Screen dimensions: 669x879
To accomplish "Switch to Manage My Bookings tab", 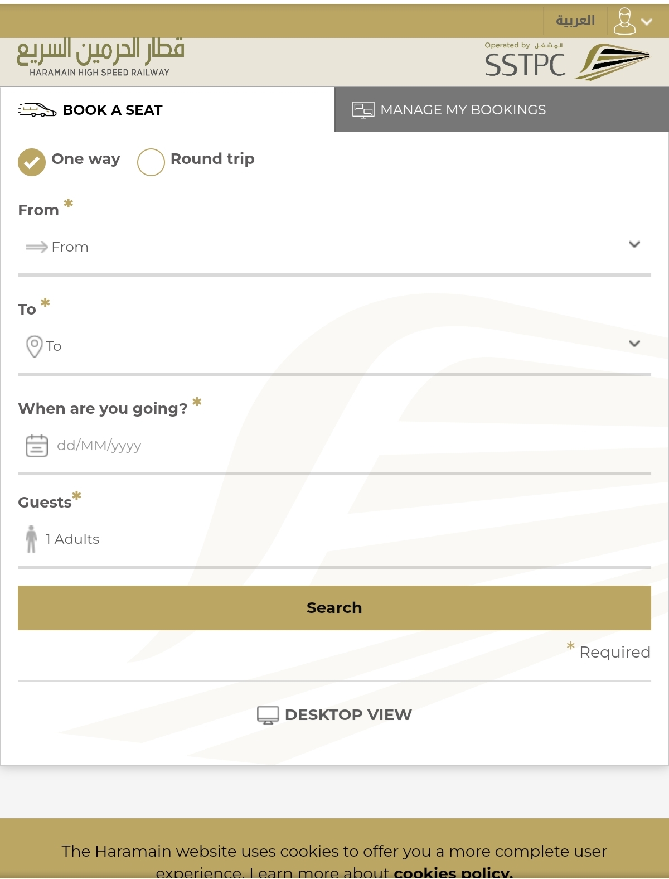I will tap(501, 109).
